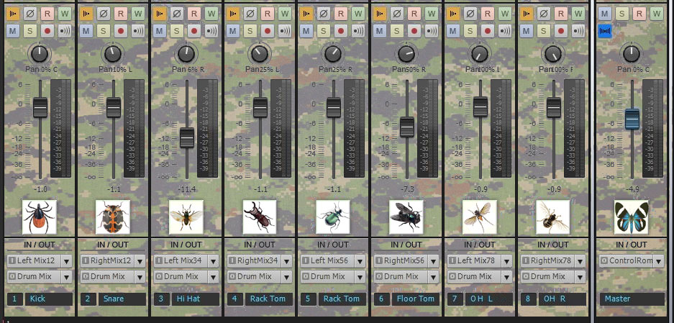Image resolution: width=674 pixels, height=323 pixels.
Task: Click the butterfly icon on the Master bus
Action: pos(631,216)
